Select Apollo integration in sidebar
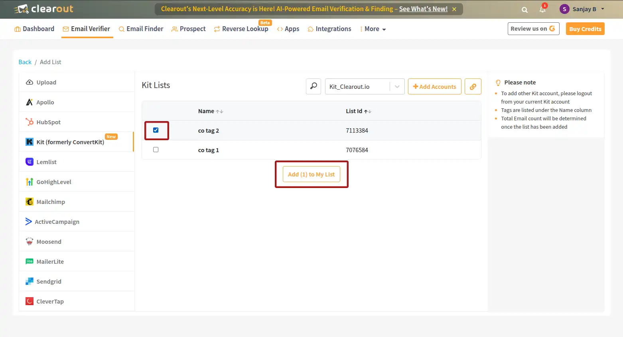Screen dimensions: 623x337 coord(45,102)
